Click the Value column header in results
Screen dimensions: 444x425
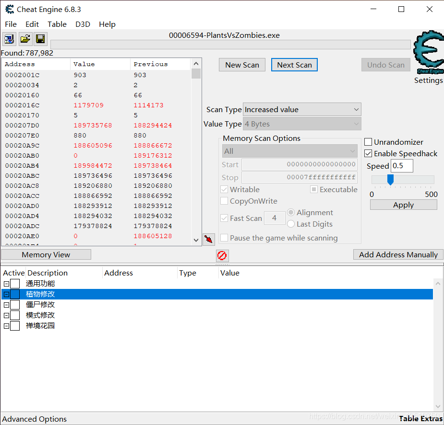click(x=100, y=64)
